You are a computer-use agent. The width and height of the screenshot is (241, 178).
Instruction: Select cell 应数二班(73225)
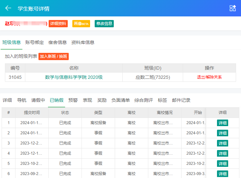coord(153,77)
